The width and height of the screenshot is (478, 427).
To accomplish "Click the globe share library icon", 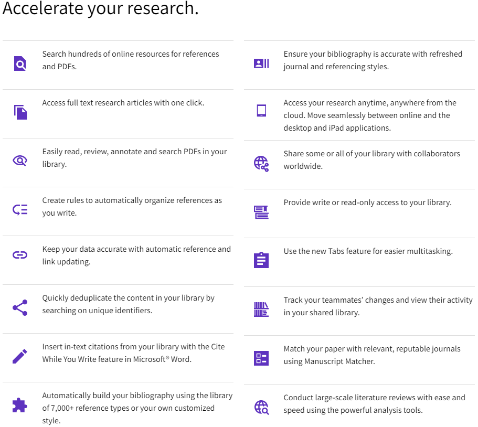I will point(261,164).
